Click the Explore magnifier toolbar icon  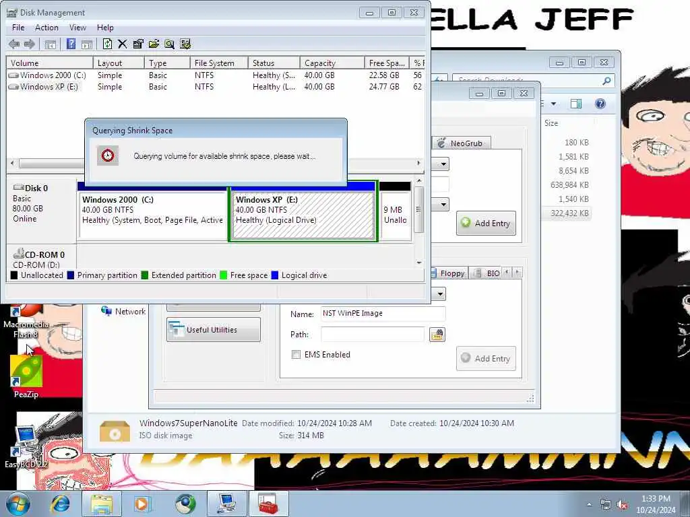(x=169, y=44)
